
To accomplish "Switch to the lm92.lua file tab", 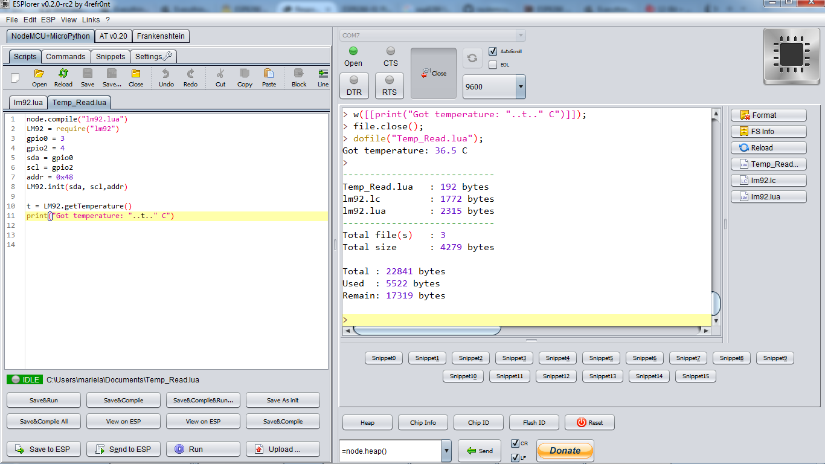I will 28,103.
